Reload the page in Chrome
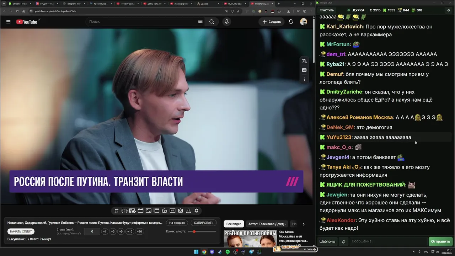 17,11
